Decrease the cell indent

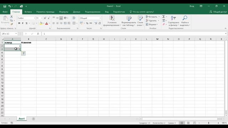(65, 23)
